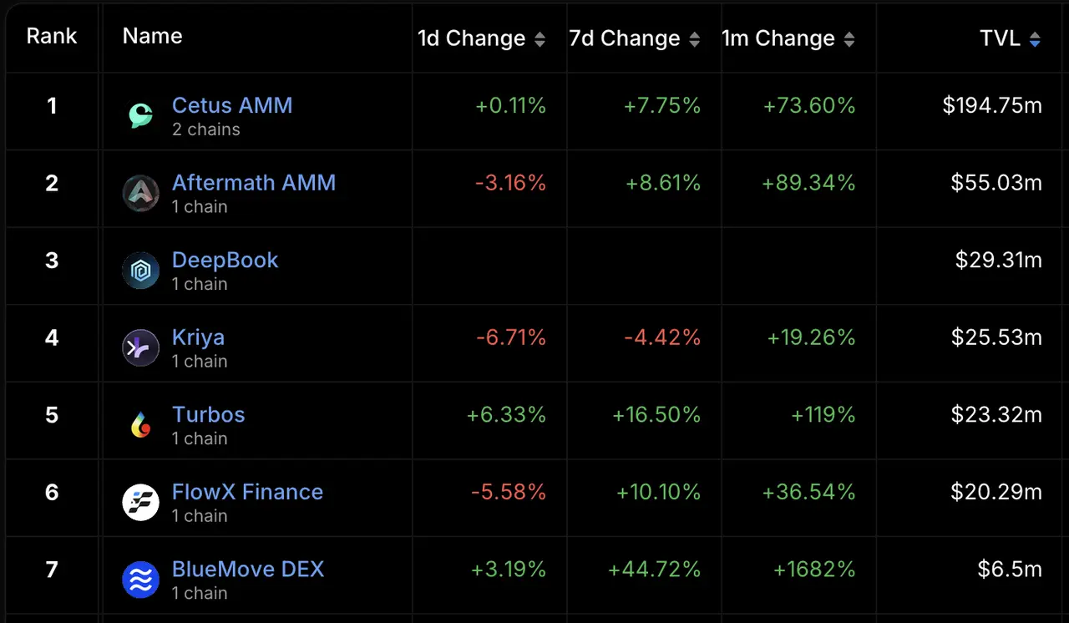Viewport: 1069px width, 623px height.
Task: Open the Aftermath AMM link
Action: [x=254, y=183]
